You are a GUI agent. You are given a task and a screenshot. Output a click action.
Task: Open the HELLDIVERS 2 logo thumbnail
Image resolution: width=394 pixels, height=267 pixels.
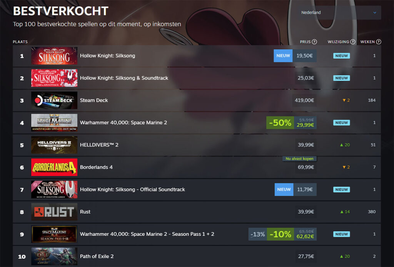coord(54,145)
